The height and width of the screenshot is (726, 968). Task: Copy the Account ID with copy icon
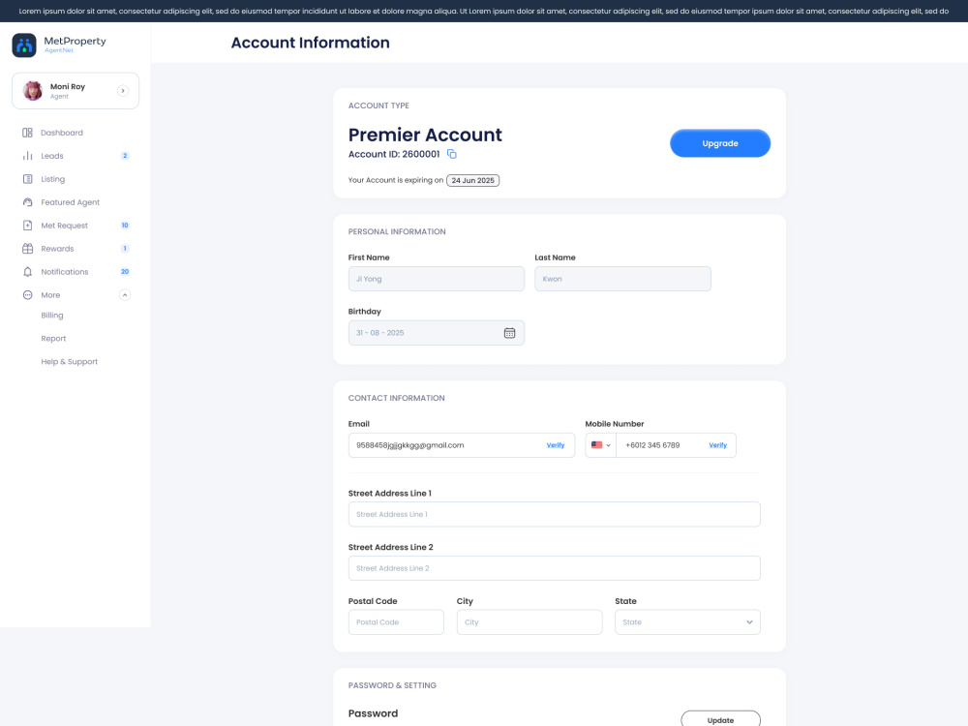click(452, 154)
